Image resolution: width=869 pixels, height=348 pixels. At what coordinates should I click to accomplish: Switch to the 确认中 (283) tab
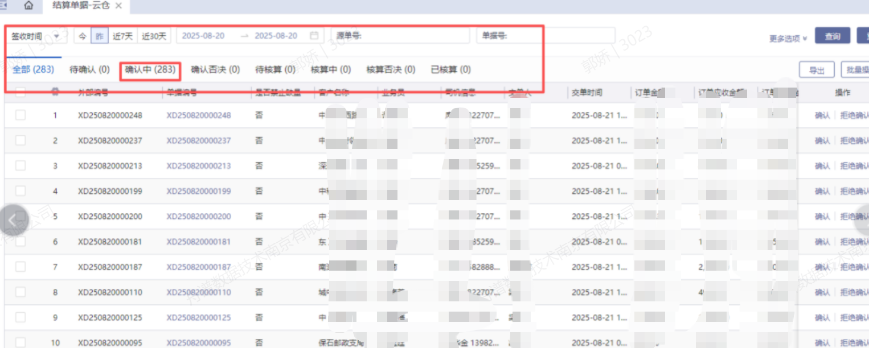pyautogui.click(x=150, y=70)
